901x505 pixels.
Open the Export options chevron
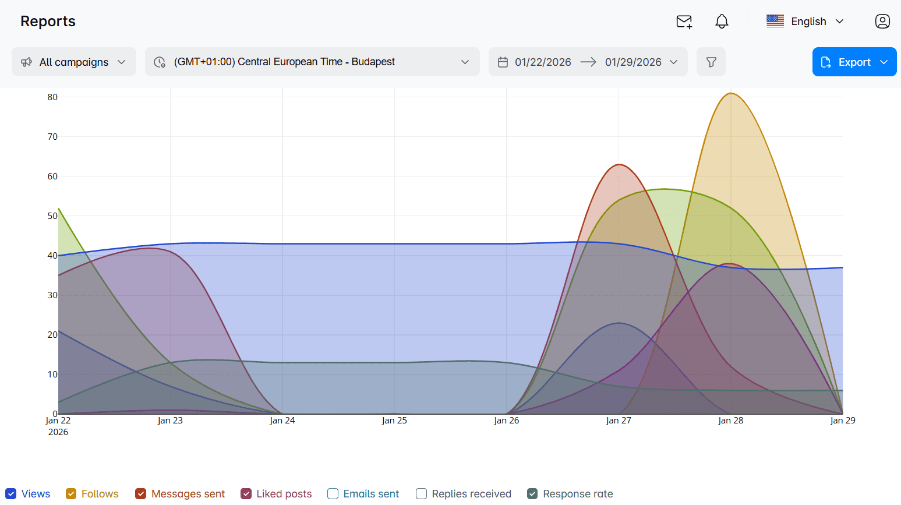point(885,62)
